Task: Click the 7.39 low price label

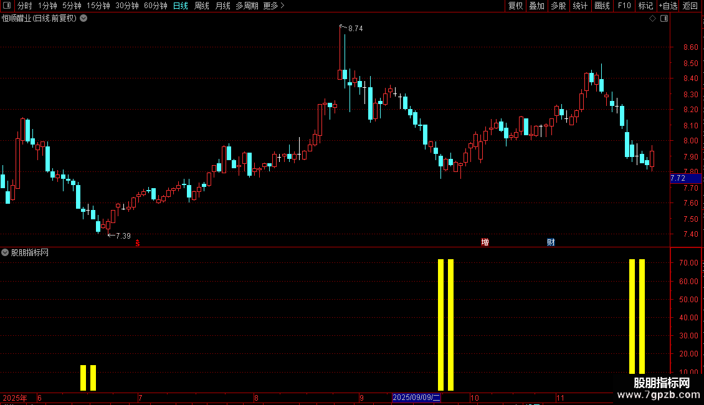Action: [x=123, y=236]
